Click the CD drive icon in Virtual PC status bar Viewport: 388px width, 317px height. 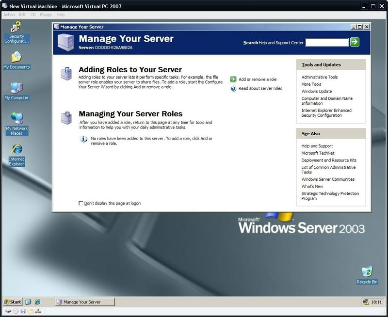(x=16, y=311)
